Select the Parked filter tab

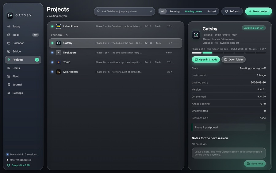(x=211, y=11)
